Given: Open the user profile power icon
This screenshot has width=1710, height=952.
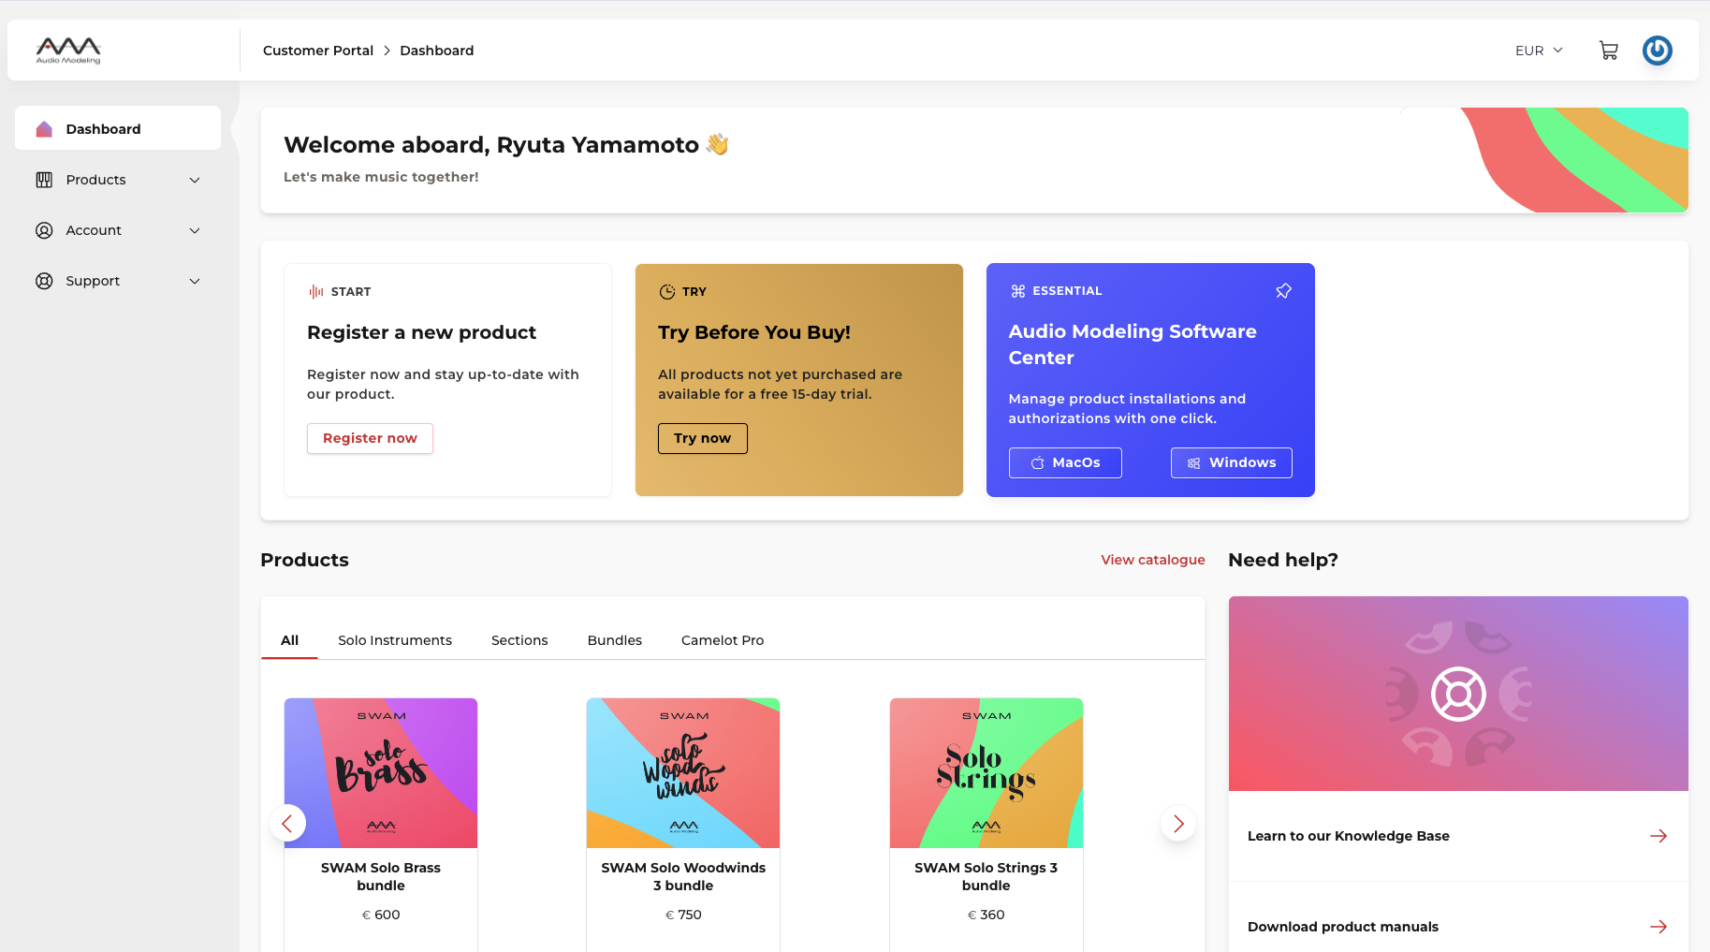Looking at the screenshot, I should [1657, 51].
